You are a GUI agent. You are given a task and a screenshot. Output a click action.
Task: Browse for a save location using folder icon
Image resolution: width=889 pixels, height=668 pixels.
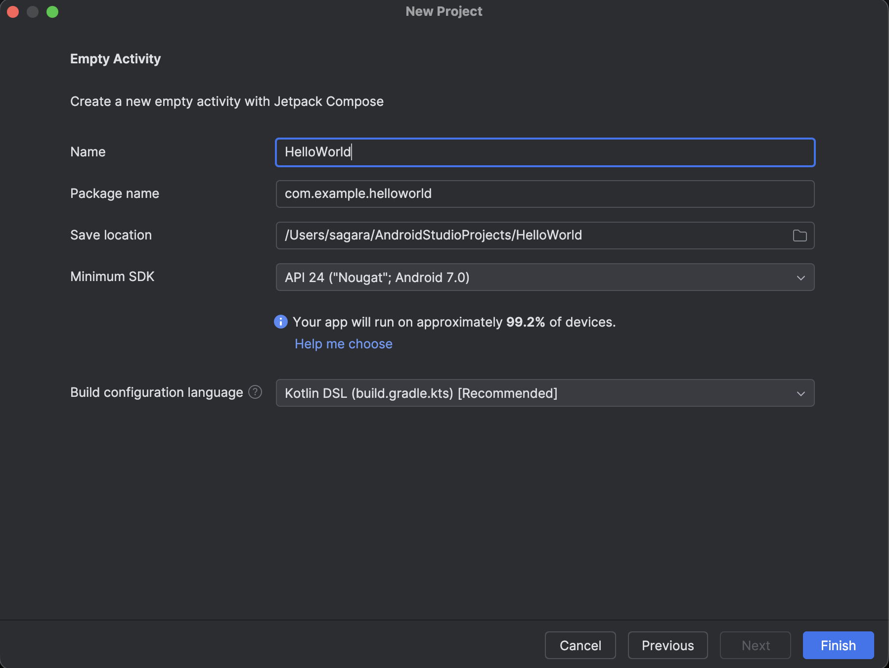[x=800, y=236]
